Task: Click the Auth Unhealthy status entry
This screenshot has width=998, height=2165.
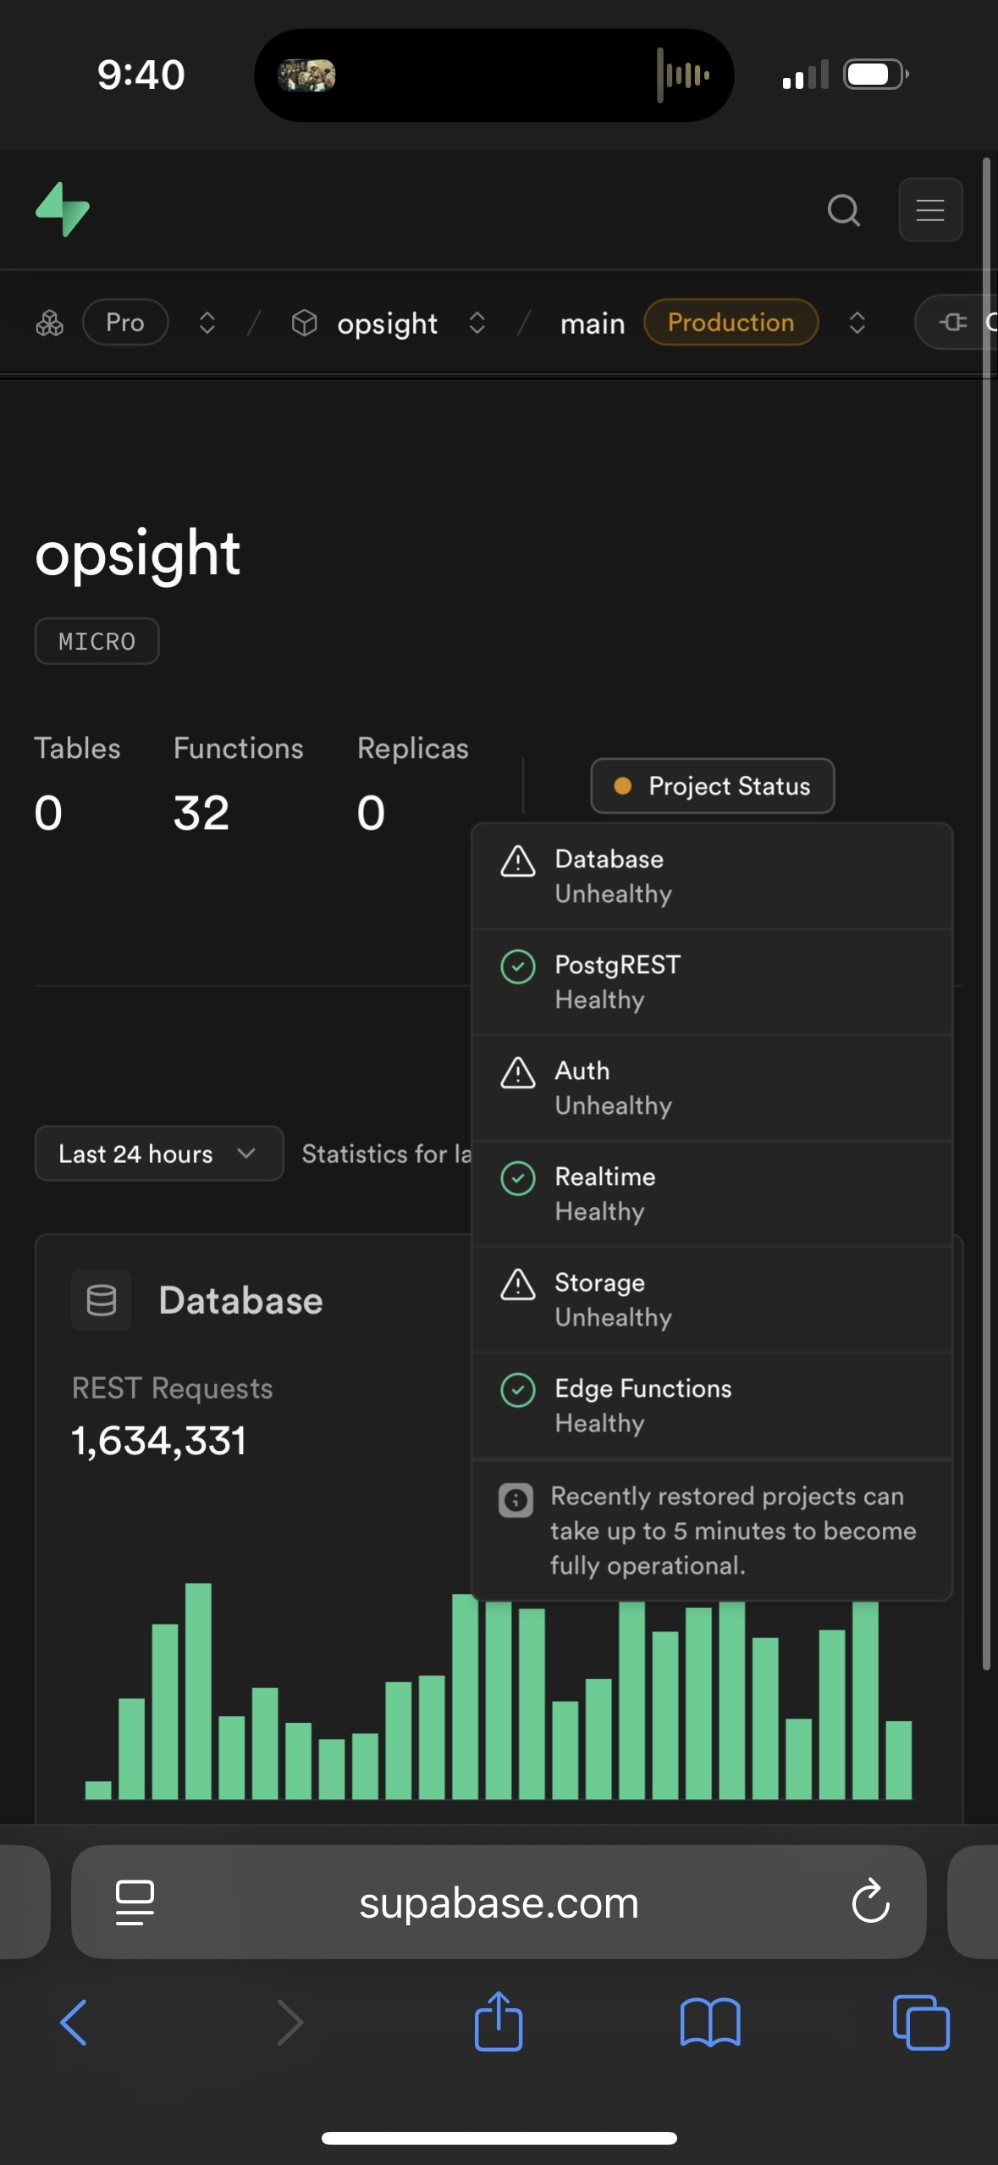Action: click(711, 1088)
